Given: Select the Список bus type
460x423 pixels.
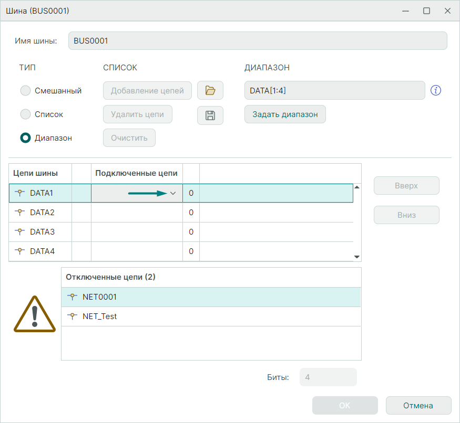Looking at the screenshot, I should pyautogui.click(x=25, y=114).
